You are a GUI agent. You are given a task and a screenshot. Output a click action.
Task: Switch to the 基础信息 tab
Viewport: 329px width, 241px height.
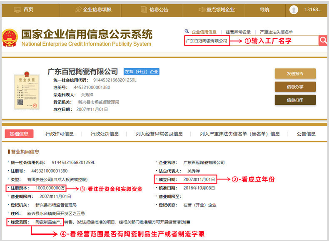[19, 134]
